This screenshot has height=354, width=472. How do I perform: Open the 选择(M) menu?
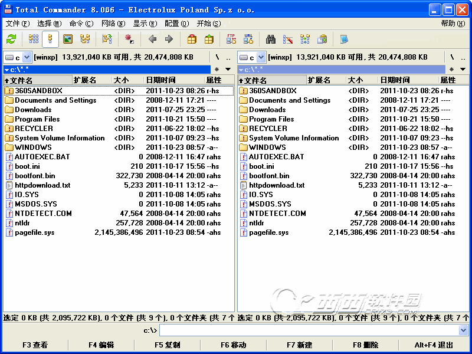click(50, 24)
